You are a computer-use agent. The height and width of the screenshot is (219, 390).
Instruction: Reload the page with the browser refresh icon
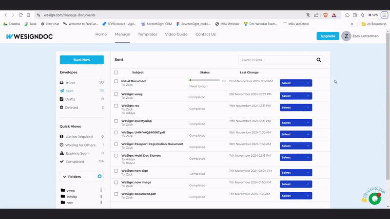tap(20, 15)
